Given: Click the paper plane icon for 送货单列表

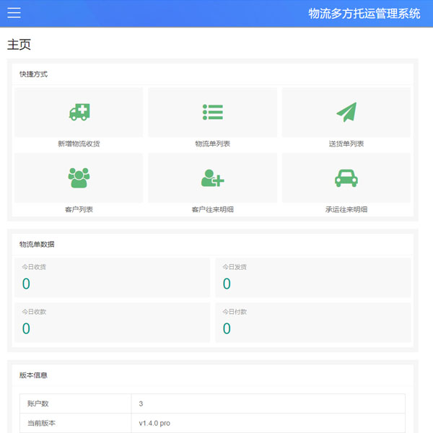Looking at the screenshot, I should pos(346,112).
